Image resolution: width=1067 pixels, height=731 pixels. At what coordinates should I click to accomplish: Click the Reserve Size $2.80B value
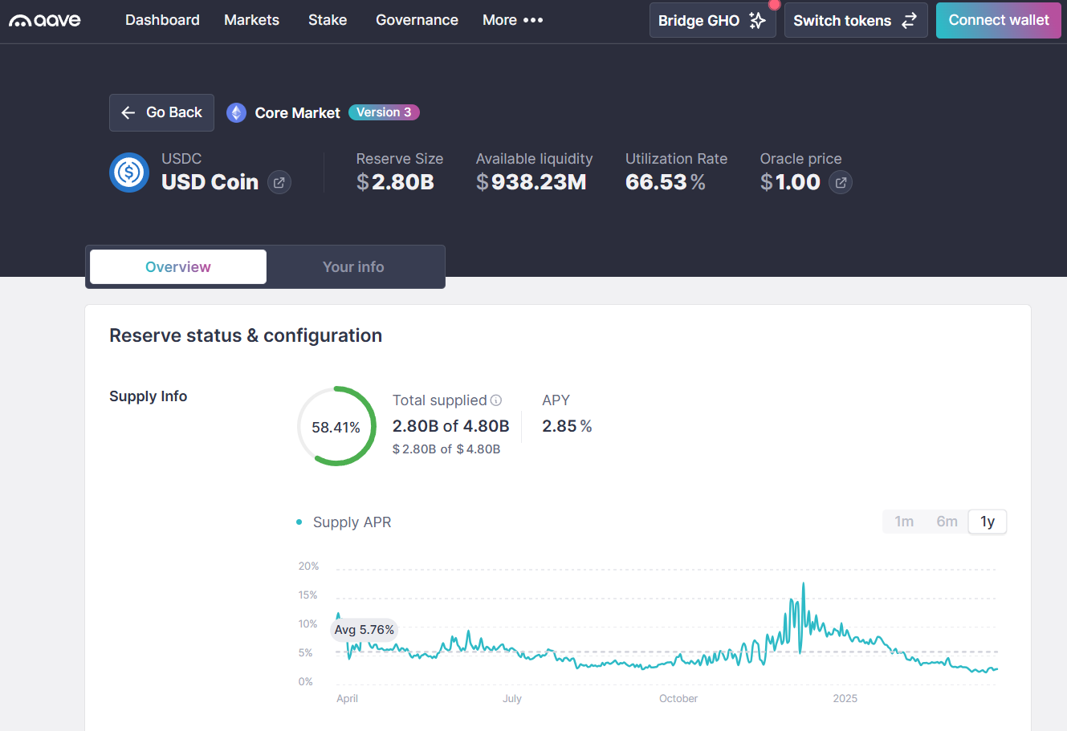395,182
